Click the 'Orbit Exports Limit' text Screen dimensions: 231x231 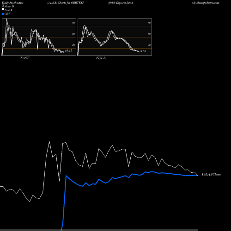[121, 3]
